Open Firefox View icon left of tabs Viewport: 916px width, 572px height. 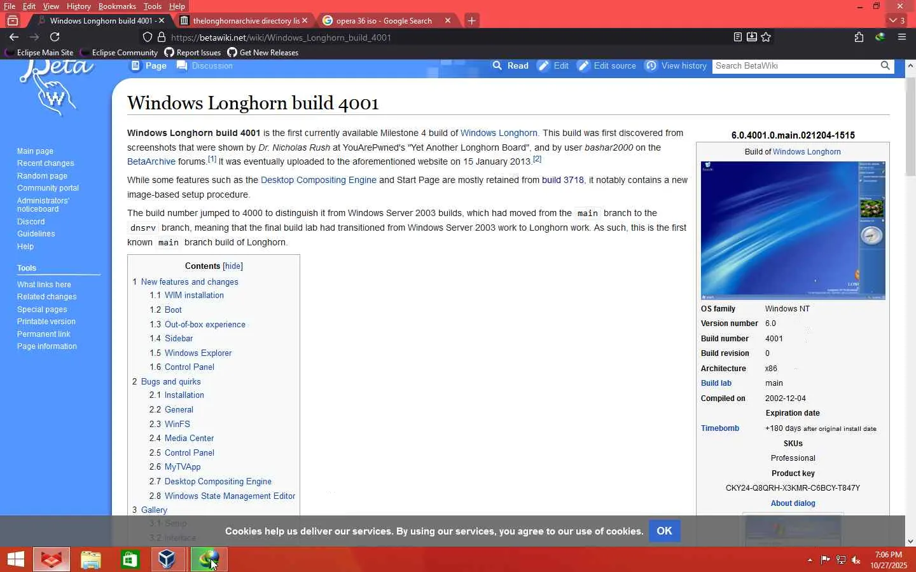(x=12, y=20)
